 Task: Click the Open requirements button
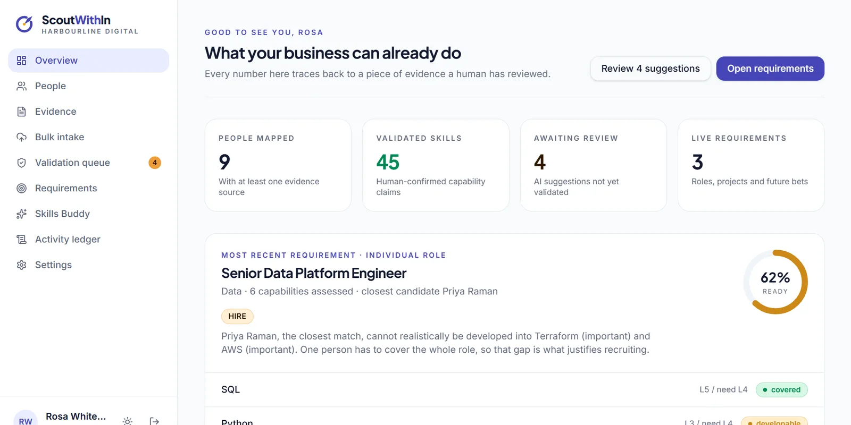click(770, 69)
